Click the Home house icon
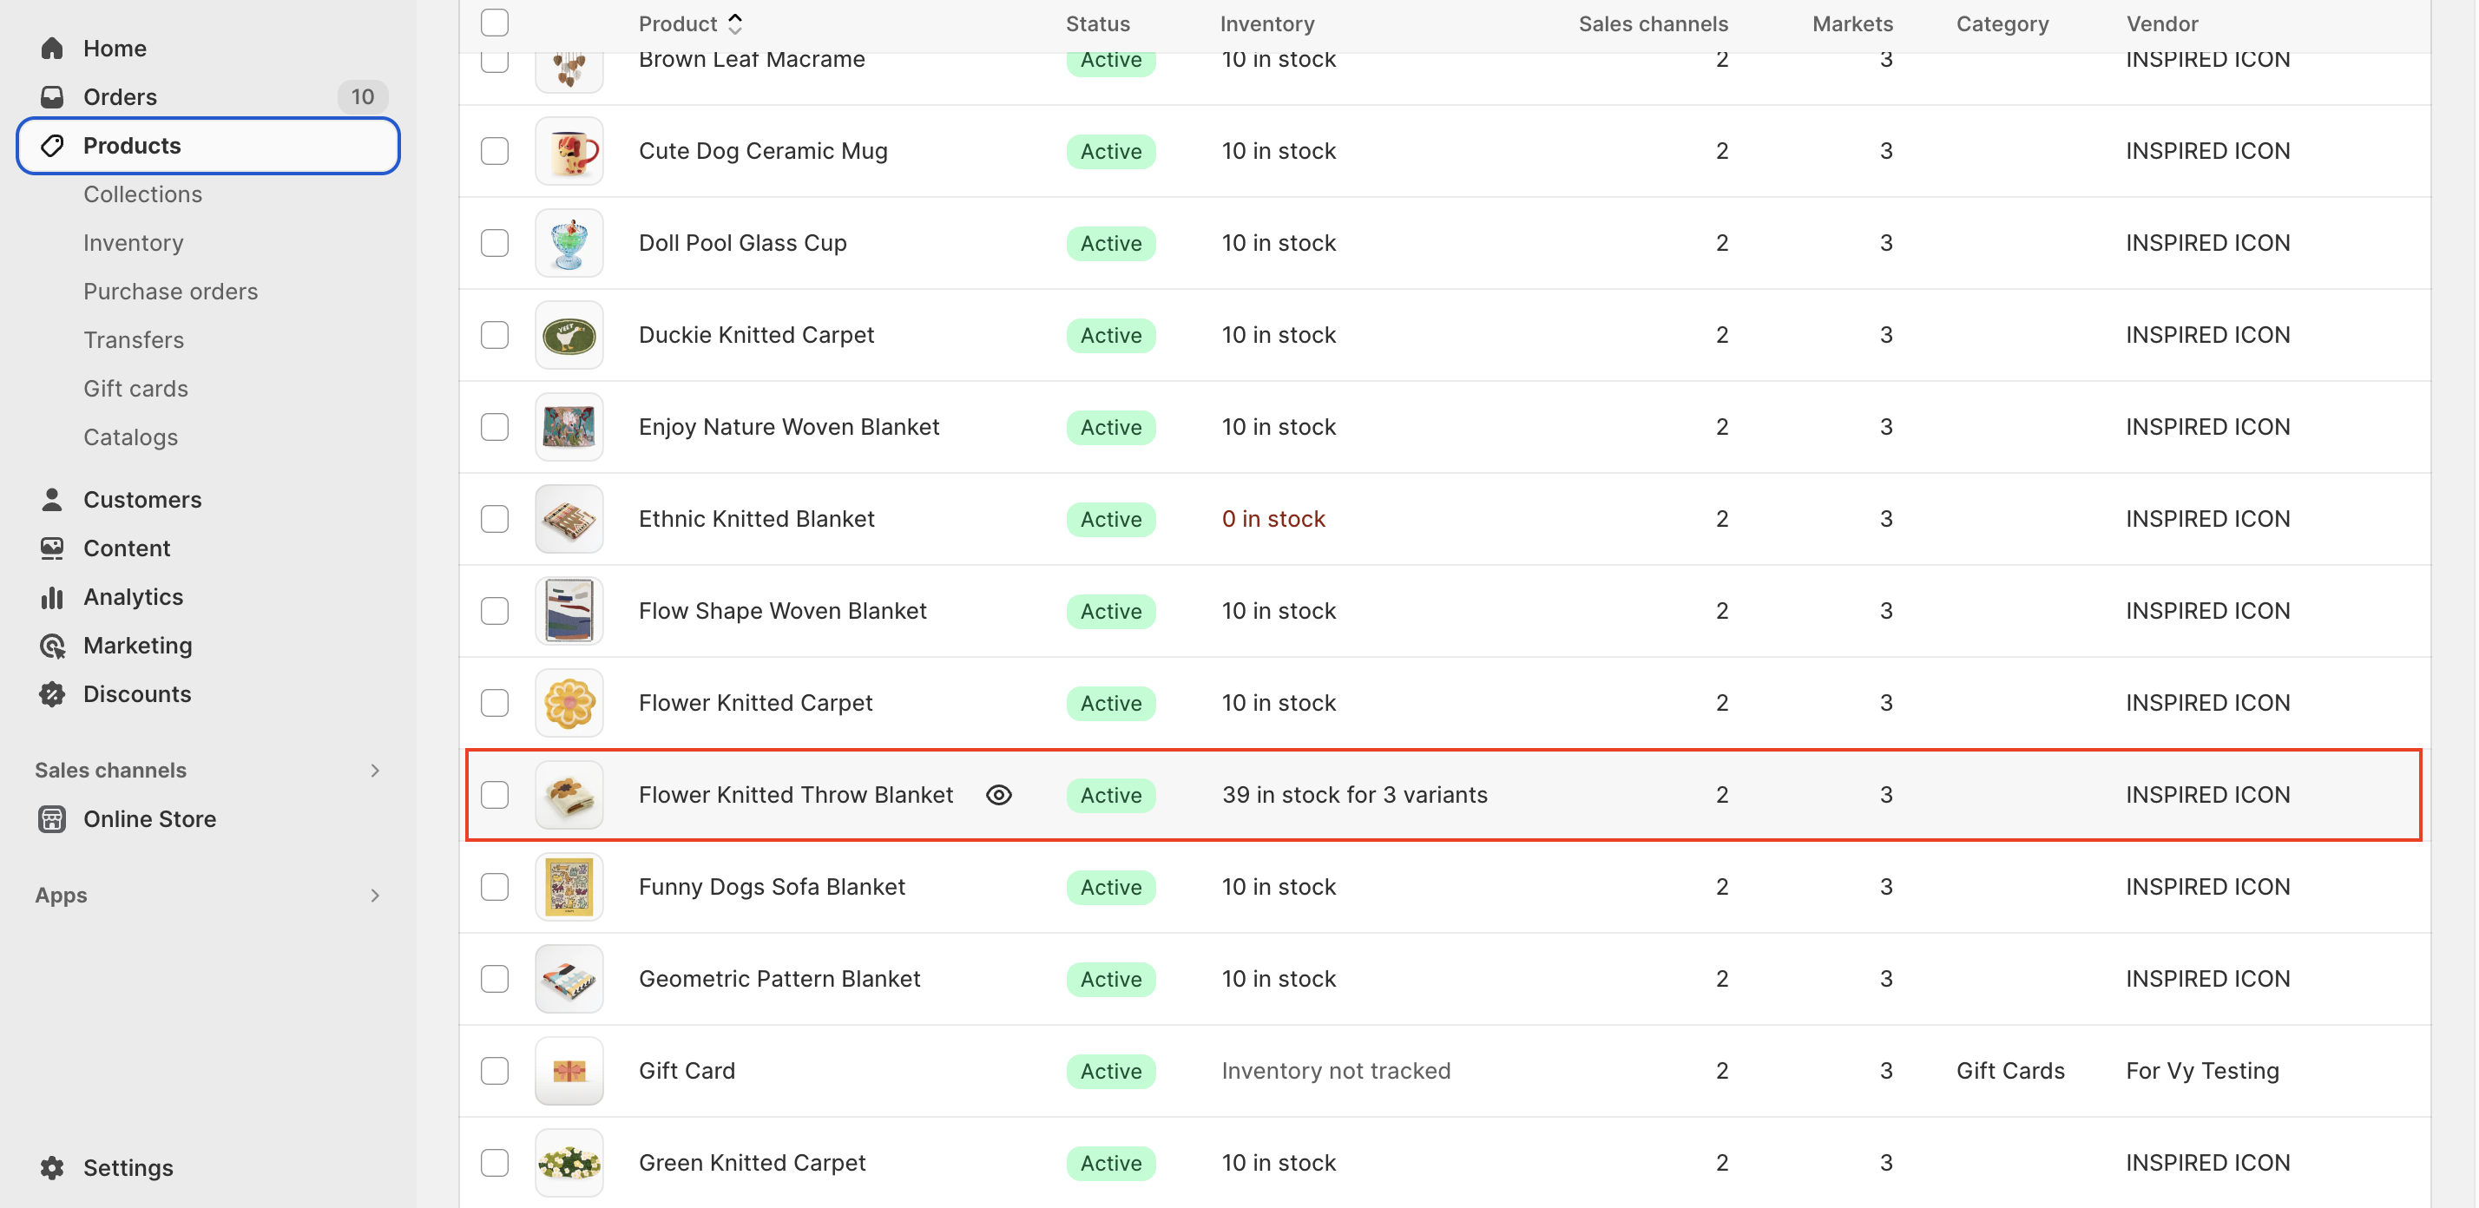Viewport: 2479px width, 1208px height. (52, 48)
